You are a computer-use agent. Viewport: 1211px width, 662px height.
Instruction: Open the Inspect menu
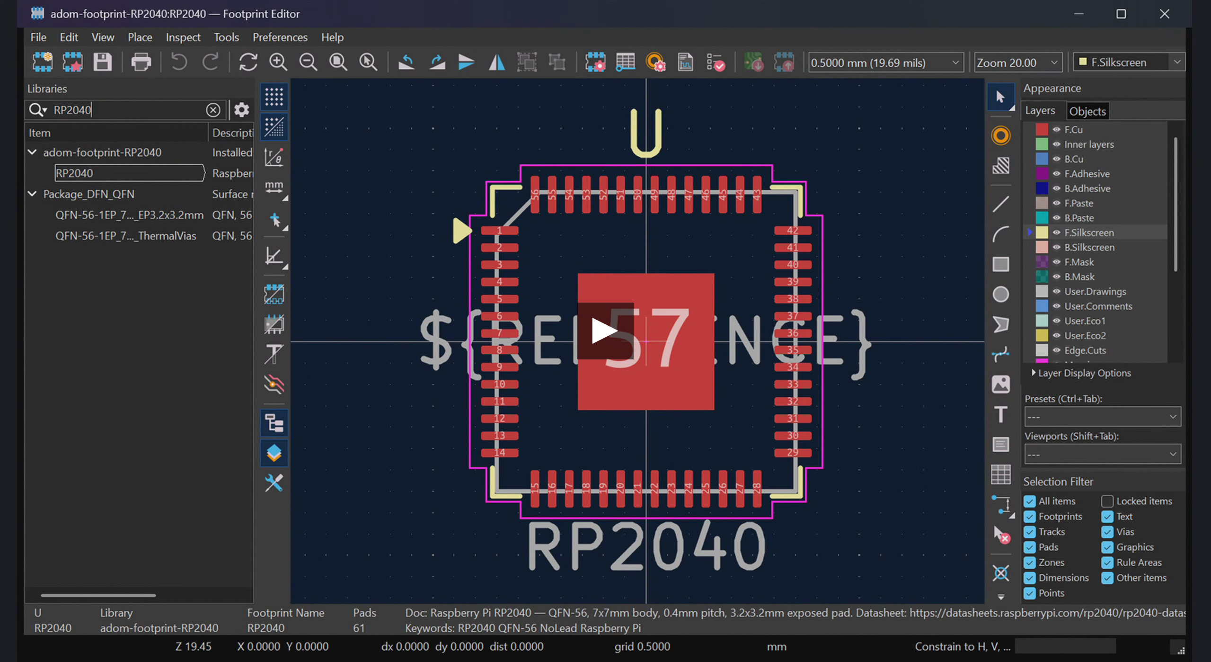tap(183, 37)
